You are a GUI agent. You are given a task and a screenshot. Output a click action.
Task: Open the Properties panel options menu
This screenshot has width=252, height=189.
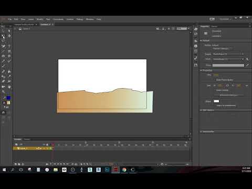pos(249,26)
